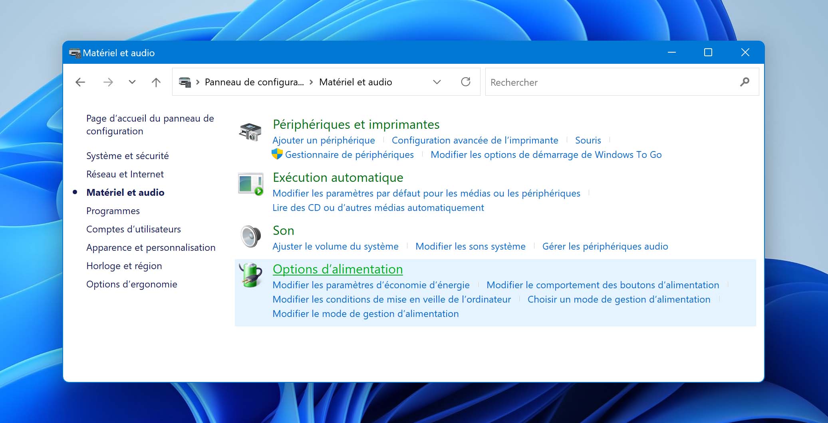Expand chevron before Matériel et audio breadcrumb
Image resolution: width=828 pixels, height=423 pixels.
click(311, 82)
